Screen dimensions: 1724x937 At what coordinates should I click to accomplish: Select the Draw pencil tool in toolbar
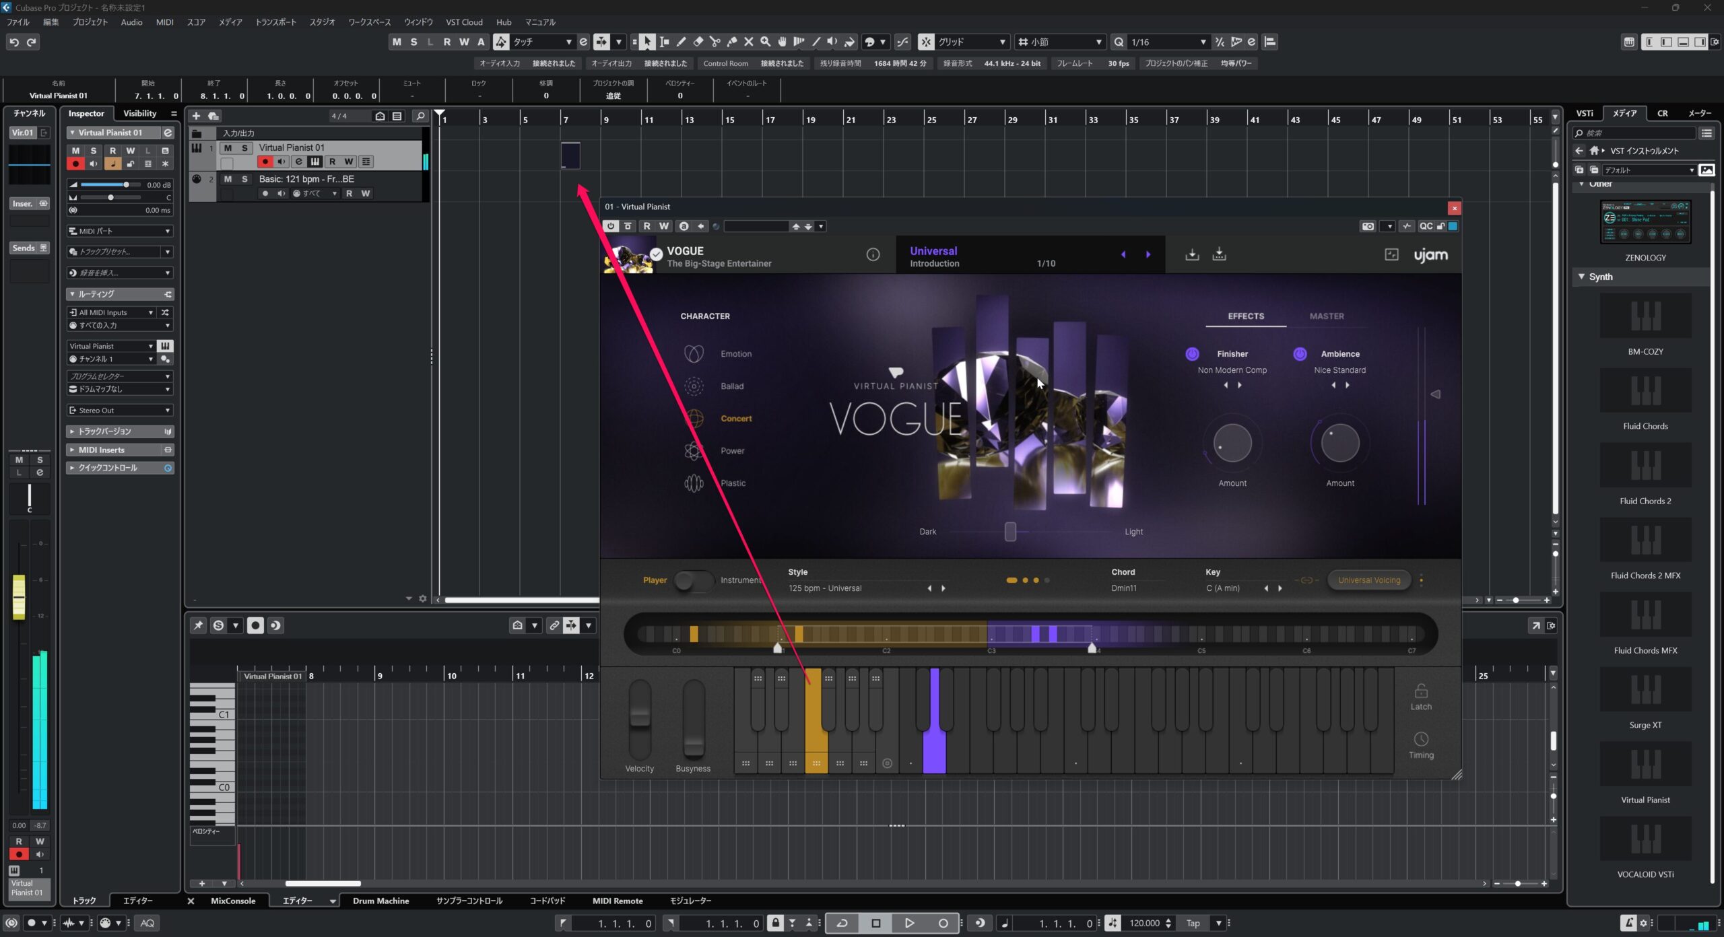tap(681, 42)
